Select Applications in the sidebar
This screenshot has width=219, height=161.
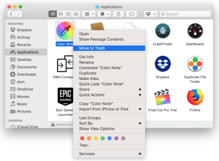click(26, 52)
